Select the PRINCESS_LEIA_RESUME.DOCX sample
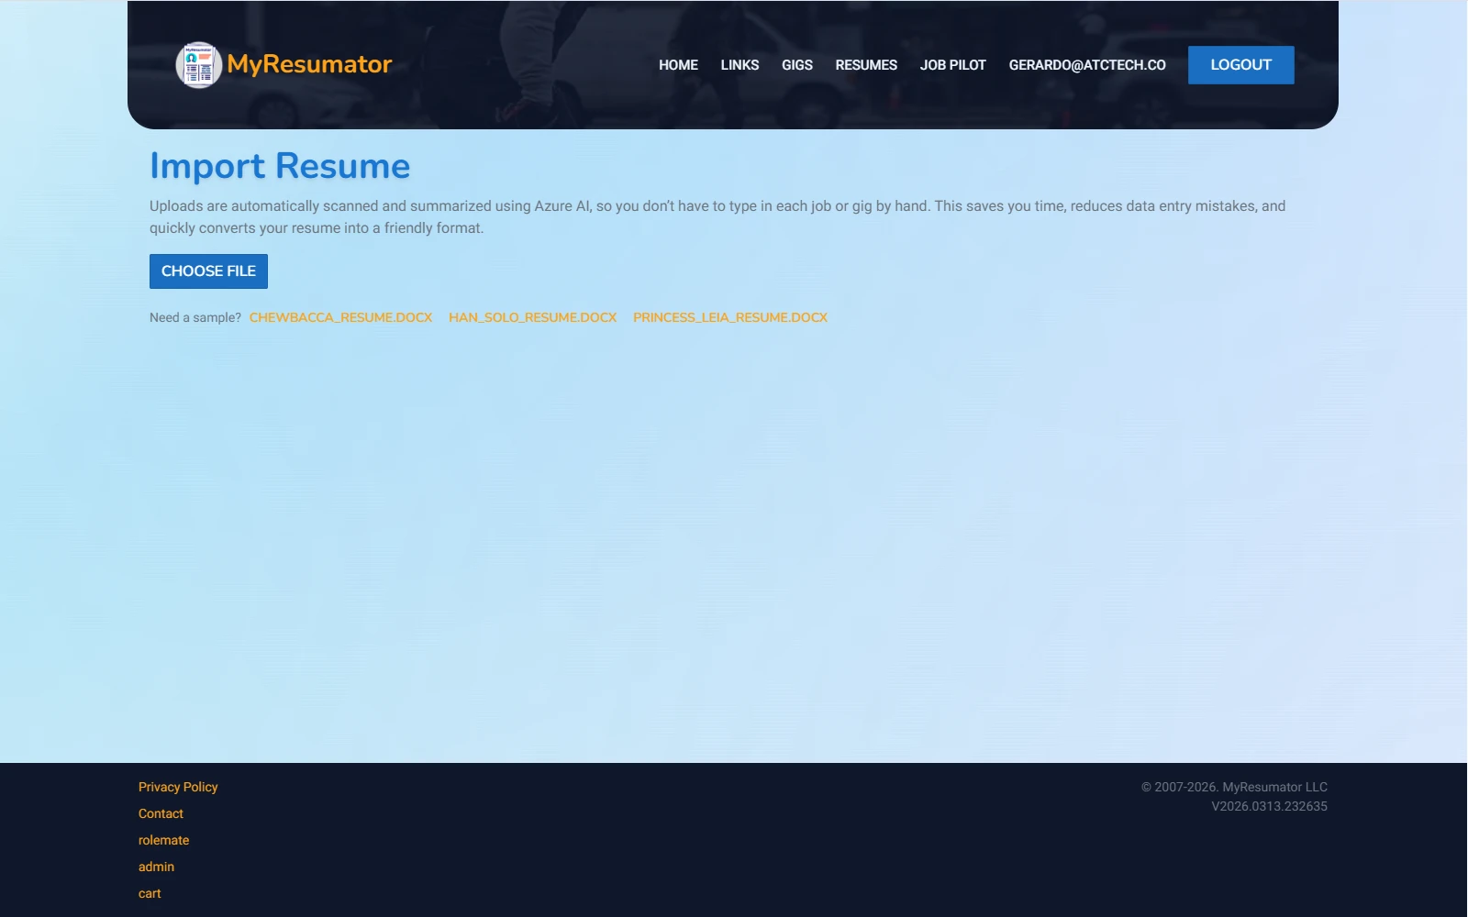This screenshot has height=917, width=1468. pos(729,316)
